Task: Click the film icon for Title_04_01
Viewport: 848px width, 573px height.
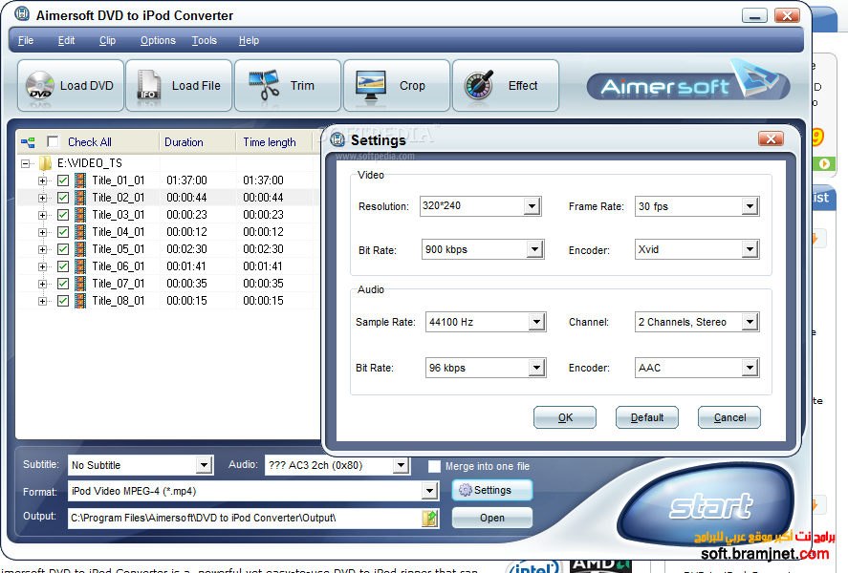Action: click(x=80, y=232)
